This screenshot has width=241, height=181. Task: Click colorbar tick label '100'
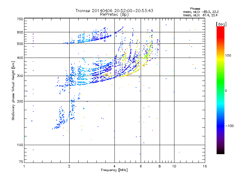click(228, 56)
